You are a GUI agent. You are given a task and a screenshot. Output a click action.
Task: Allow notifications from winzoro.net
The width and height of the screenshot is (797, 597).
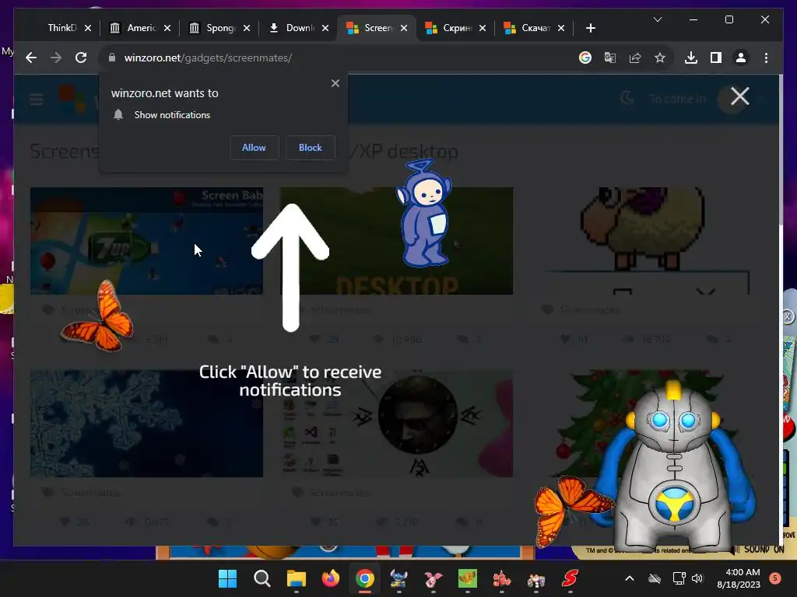(x=254, y=148)
